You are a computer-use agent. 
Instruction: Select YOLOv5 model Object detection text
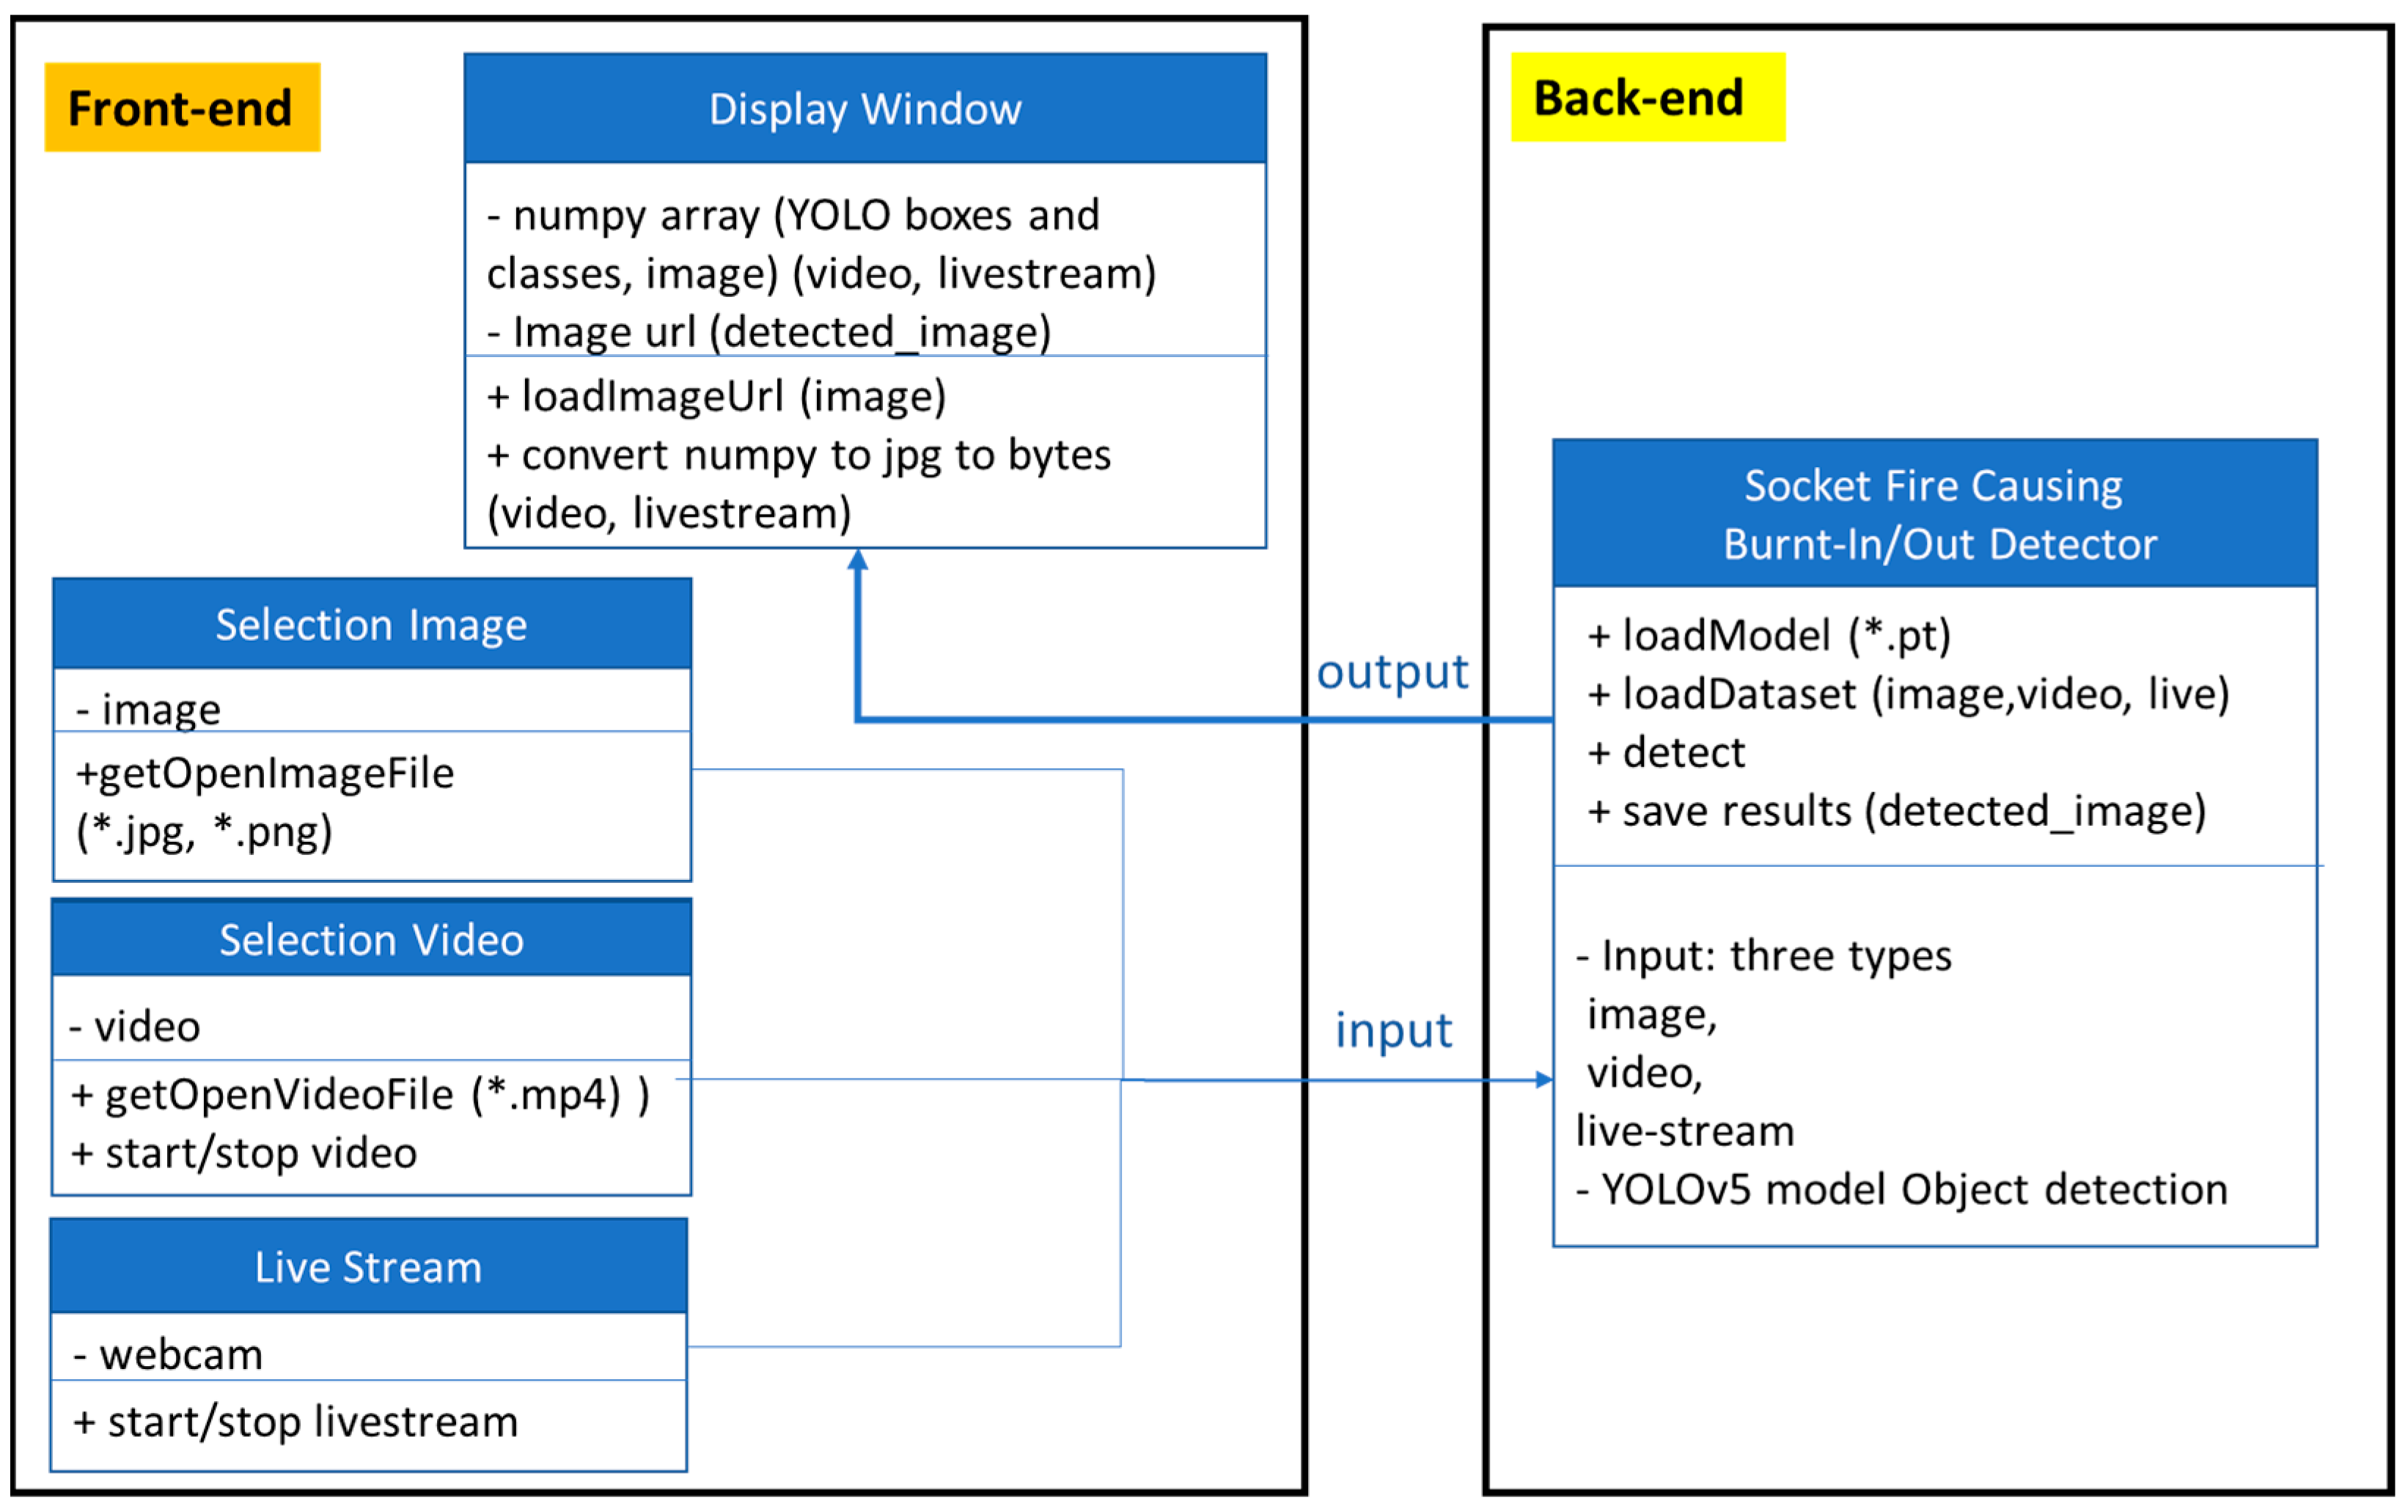1901,1189
